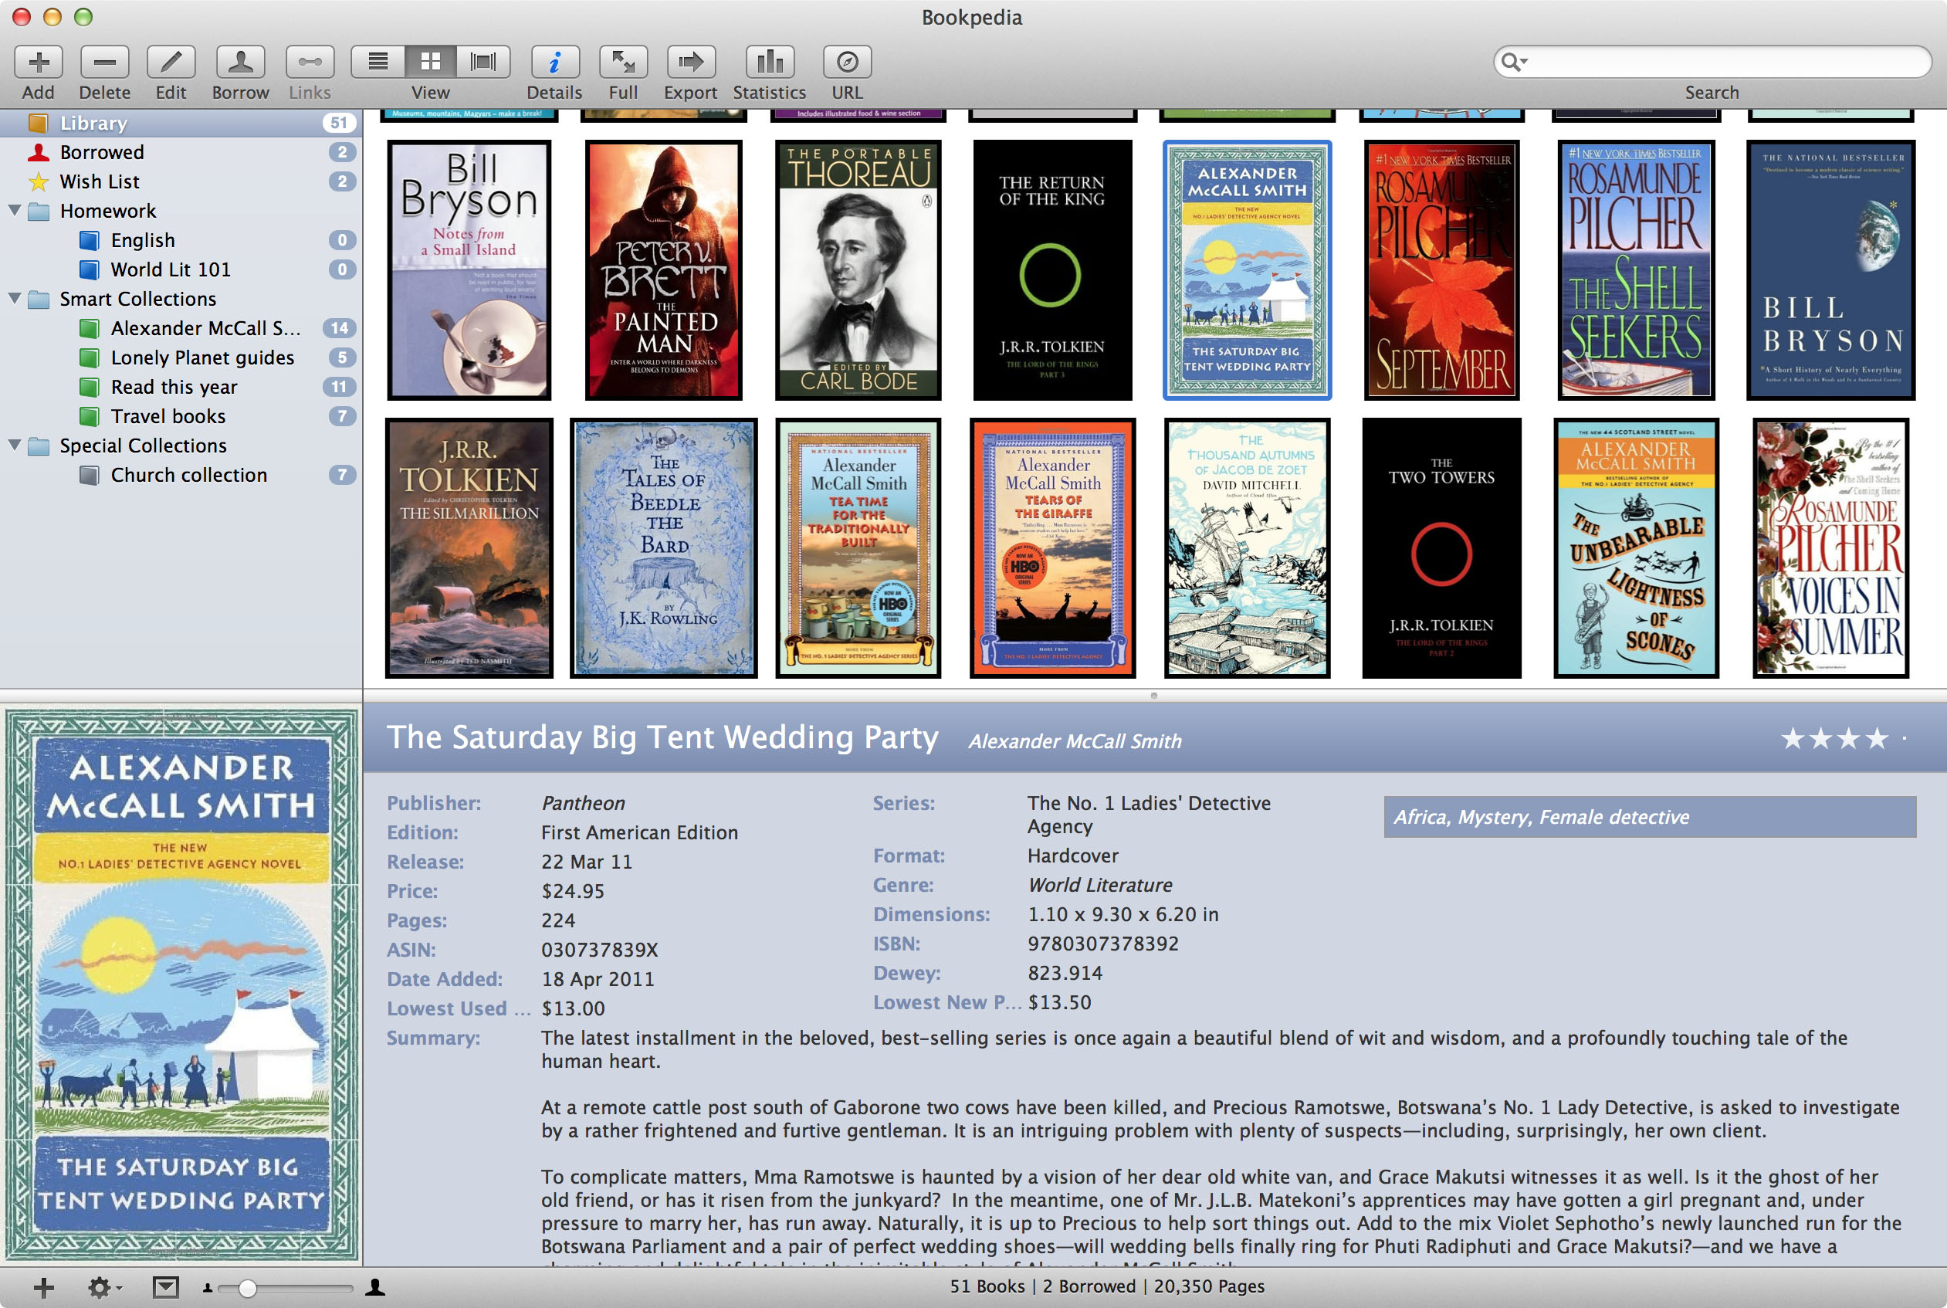Screen dimensions: 1947x1308
Task: Click the star rating in details header
Action: [x=1844, y=738]
